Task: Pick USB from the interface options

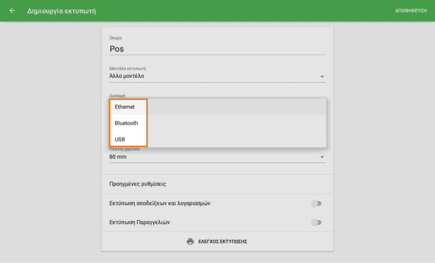Action: [120, 140]
